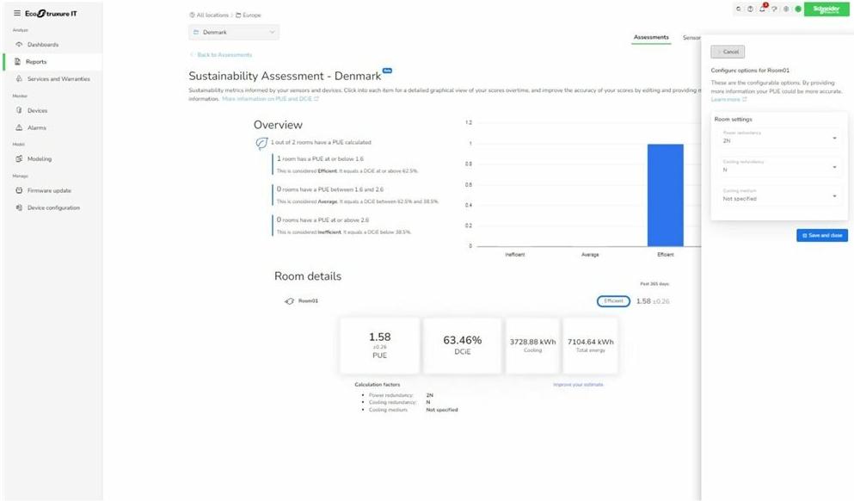Click the green user status icon
The image size is (854, 501).
tap(797, 9)
